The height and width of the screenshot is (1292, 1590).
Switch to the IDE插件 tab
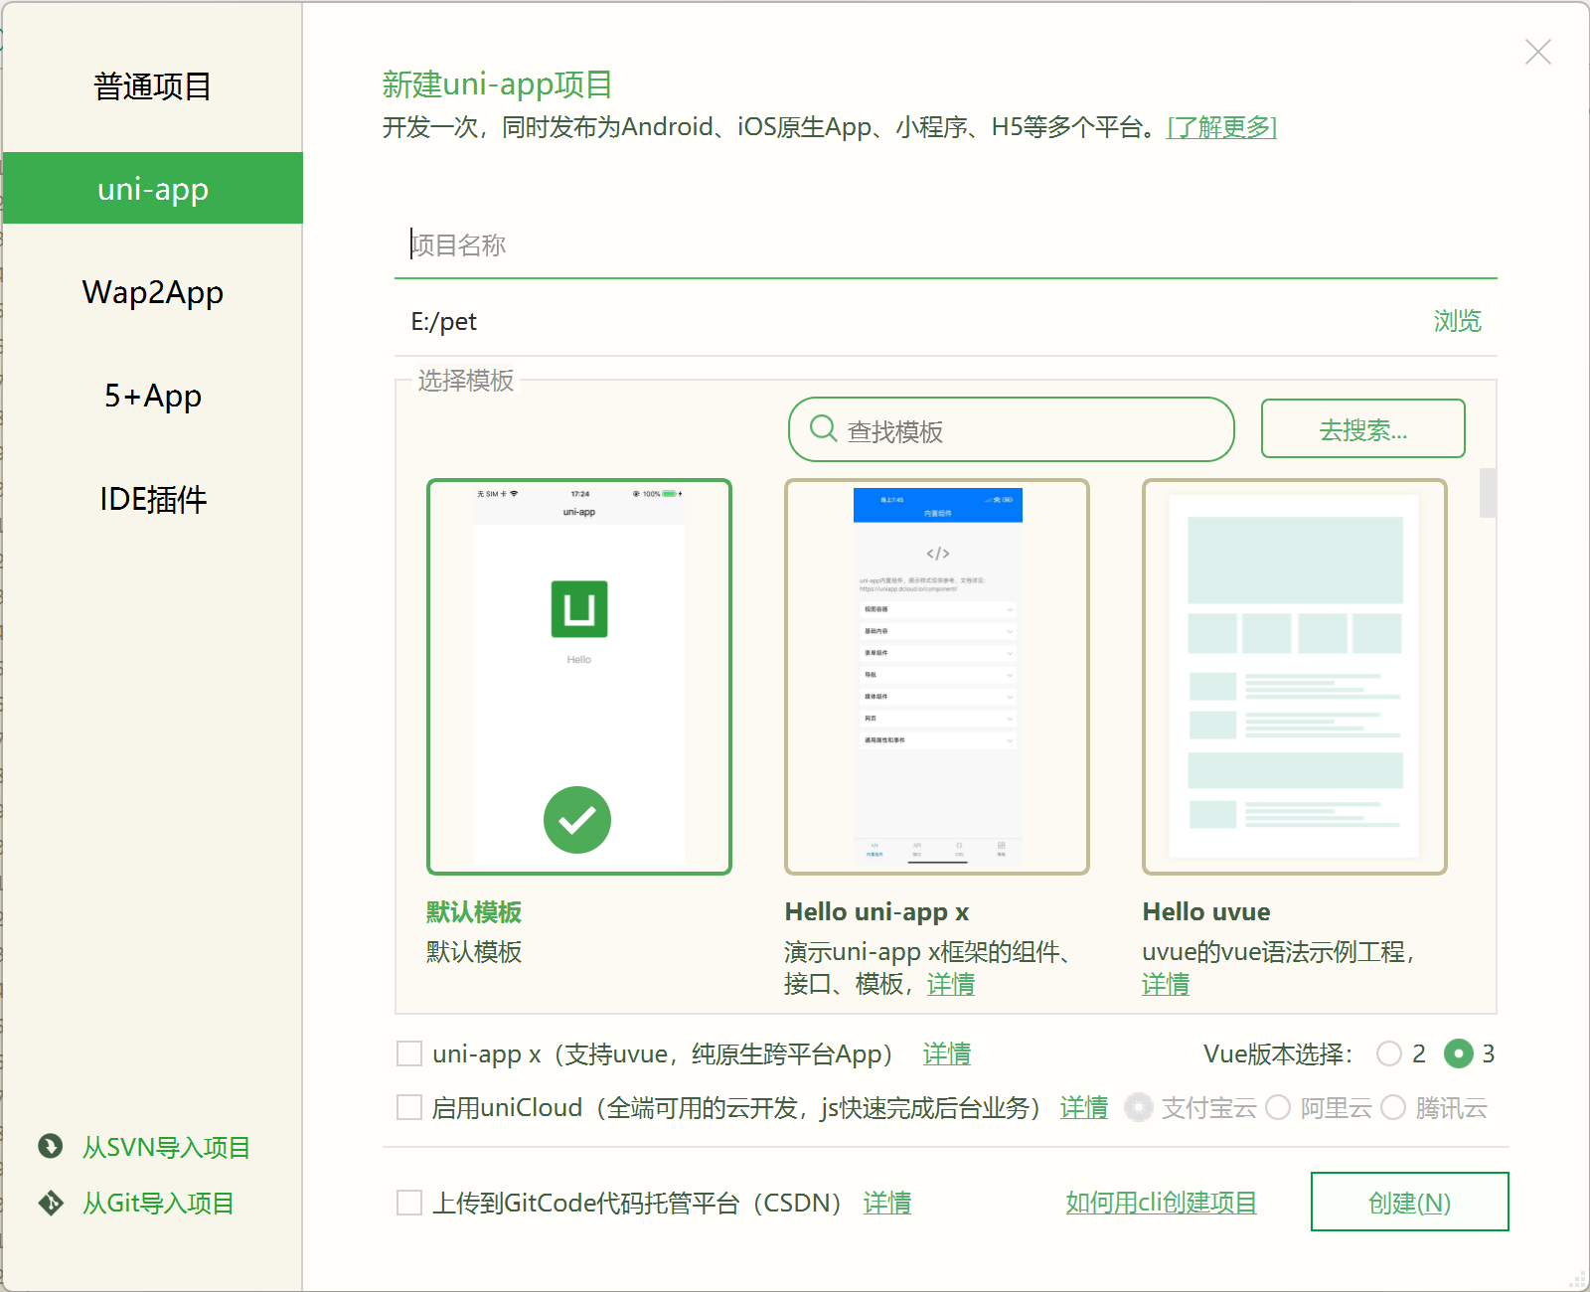pos(153,499)
